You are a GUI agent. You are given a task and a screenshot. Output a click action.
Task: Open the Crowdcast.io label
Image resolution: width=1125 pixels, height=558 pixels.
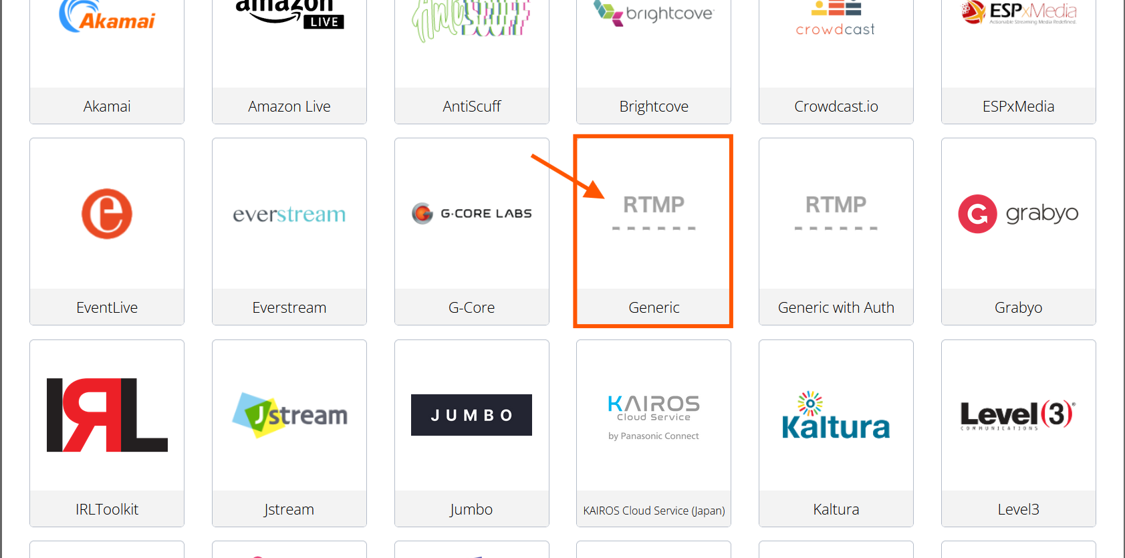tap(836, 106)
